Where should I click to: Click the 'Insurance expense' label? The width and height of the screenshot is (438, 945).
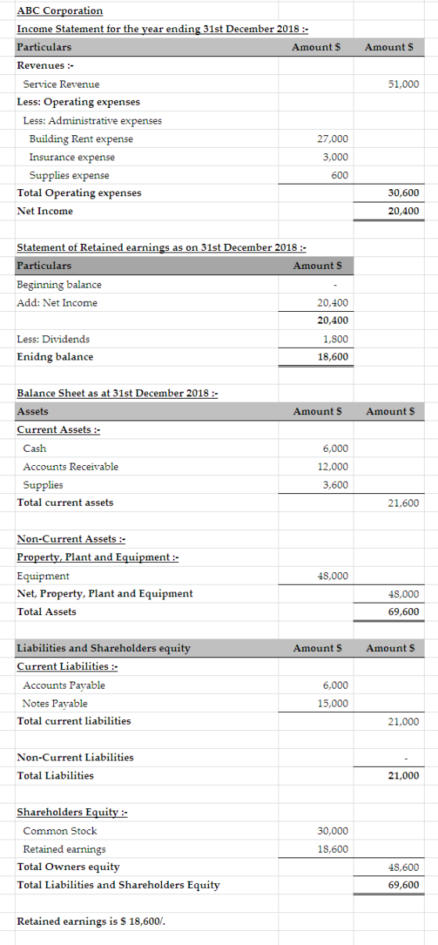pos(72,157)
